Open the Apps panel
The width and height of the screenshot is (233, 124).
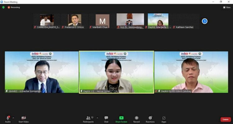[x=164, y=120]
